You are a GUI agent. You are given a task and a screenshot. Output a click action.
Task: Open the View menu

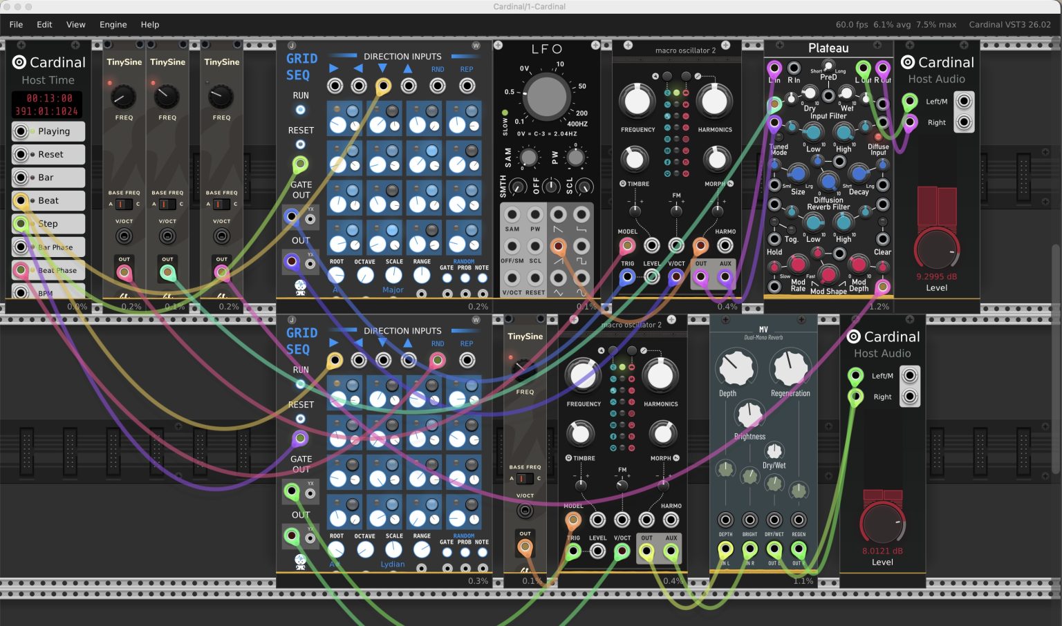click(x=75, y=24)
